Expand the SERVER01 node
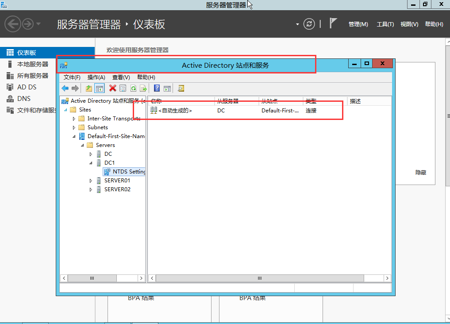Viewport: 450px width, 324px height. click(x=91, y=181)
